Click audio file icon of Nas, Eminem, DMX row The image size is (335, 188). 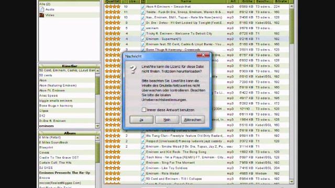coord(143,17)
